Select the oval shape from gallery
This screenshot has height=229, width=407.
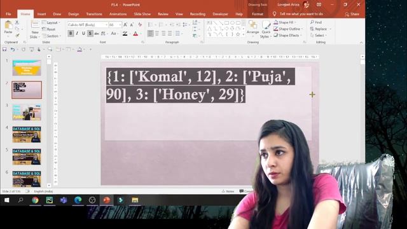coord(232,23)
